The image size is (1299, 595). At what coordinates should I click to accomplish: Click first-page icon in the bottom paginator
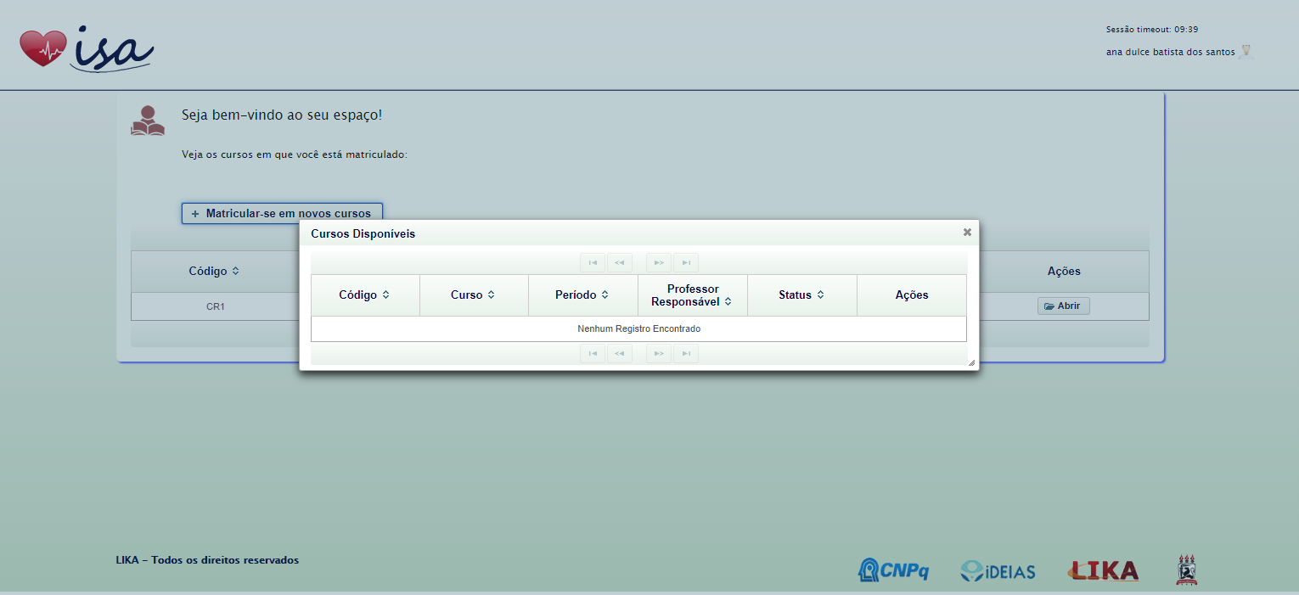tap(593, 354)
